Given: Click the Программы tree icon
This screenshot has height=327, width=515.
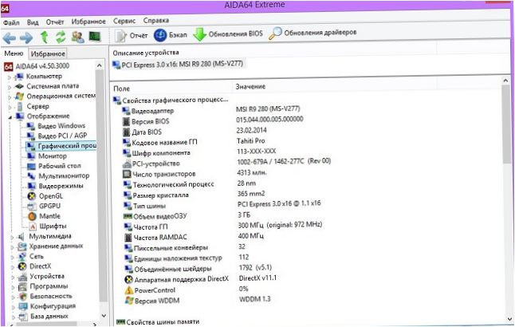Looking at the screenshot, I should [22, 286].
